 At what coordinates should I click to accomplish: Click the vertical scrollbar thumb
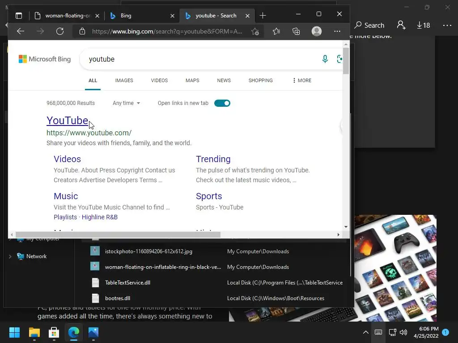click(x=346, y=61)
